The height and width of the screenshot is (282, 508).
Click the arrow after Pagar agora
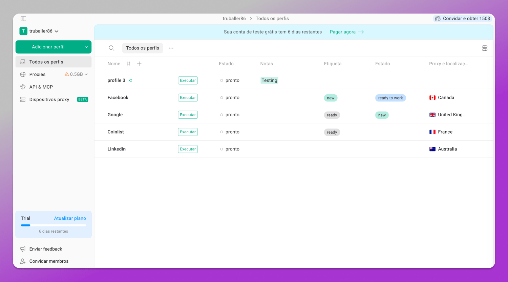361,32
